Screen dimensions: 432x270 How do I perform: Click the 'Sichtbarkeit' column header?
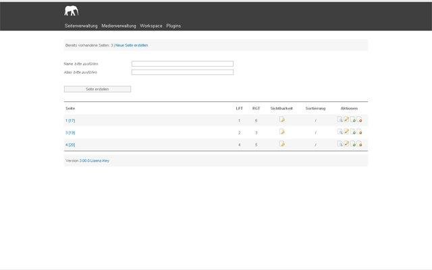tap(281, 108)
